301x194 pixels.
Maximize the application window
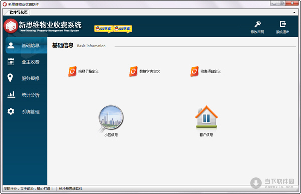click(x=282, y=3)
